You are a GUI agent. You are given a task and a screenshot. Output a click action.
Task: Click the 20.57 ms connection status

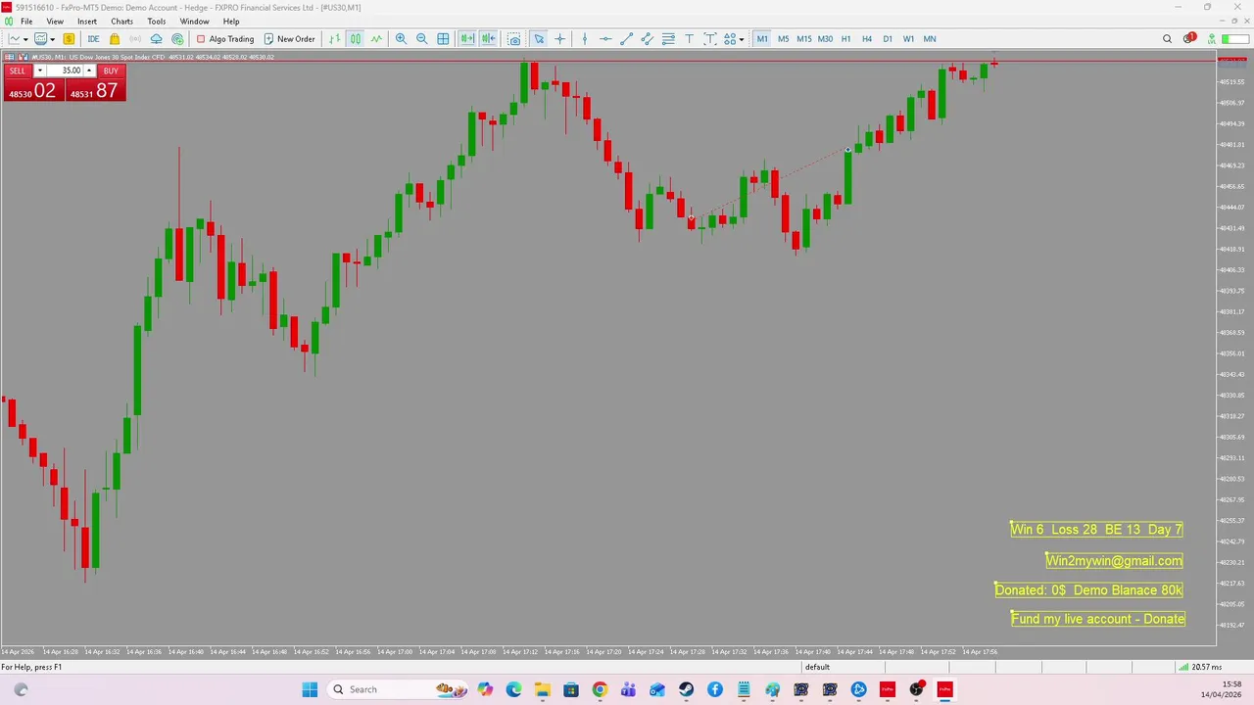pos(1200,667)
